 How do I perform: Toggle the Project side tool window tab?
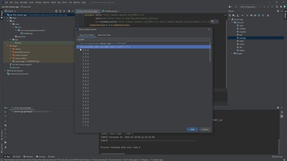pyautogui.click(x=2, y=14)
